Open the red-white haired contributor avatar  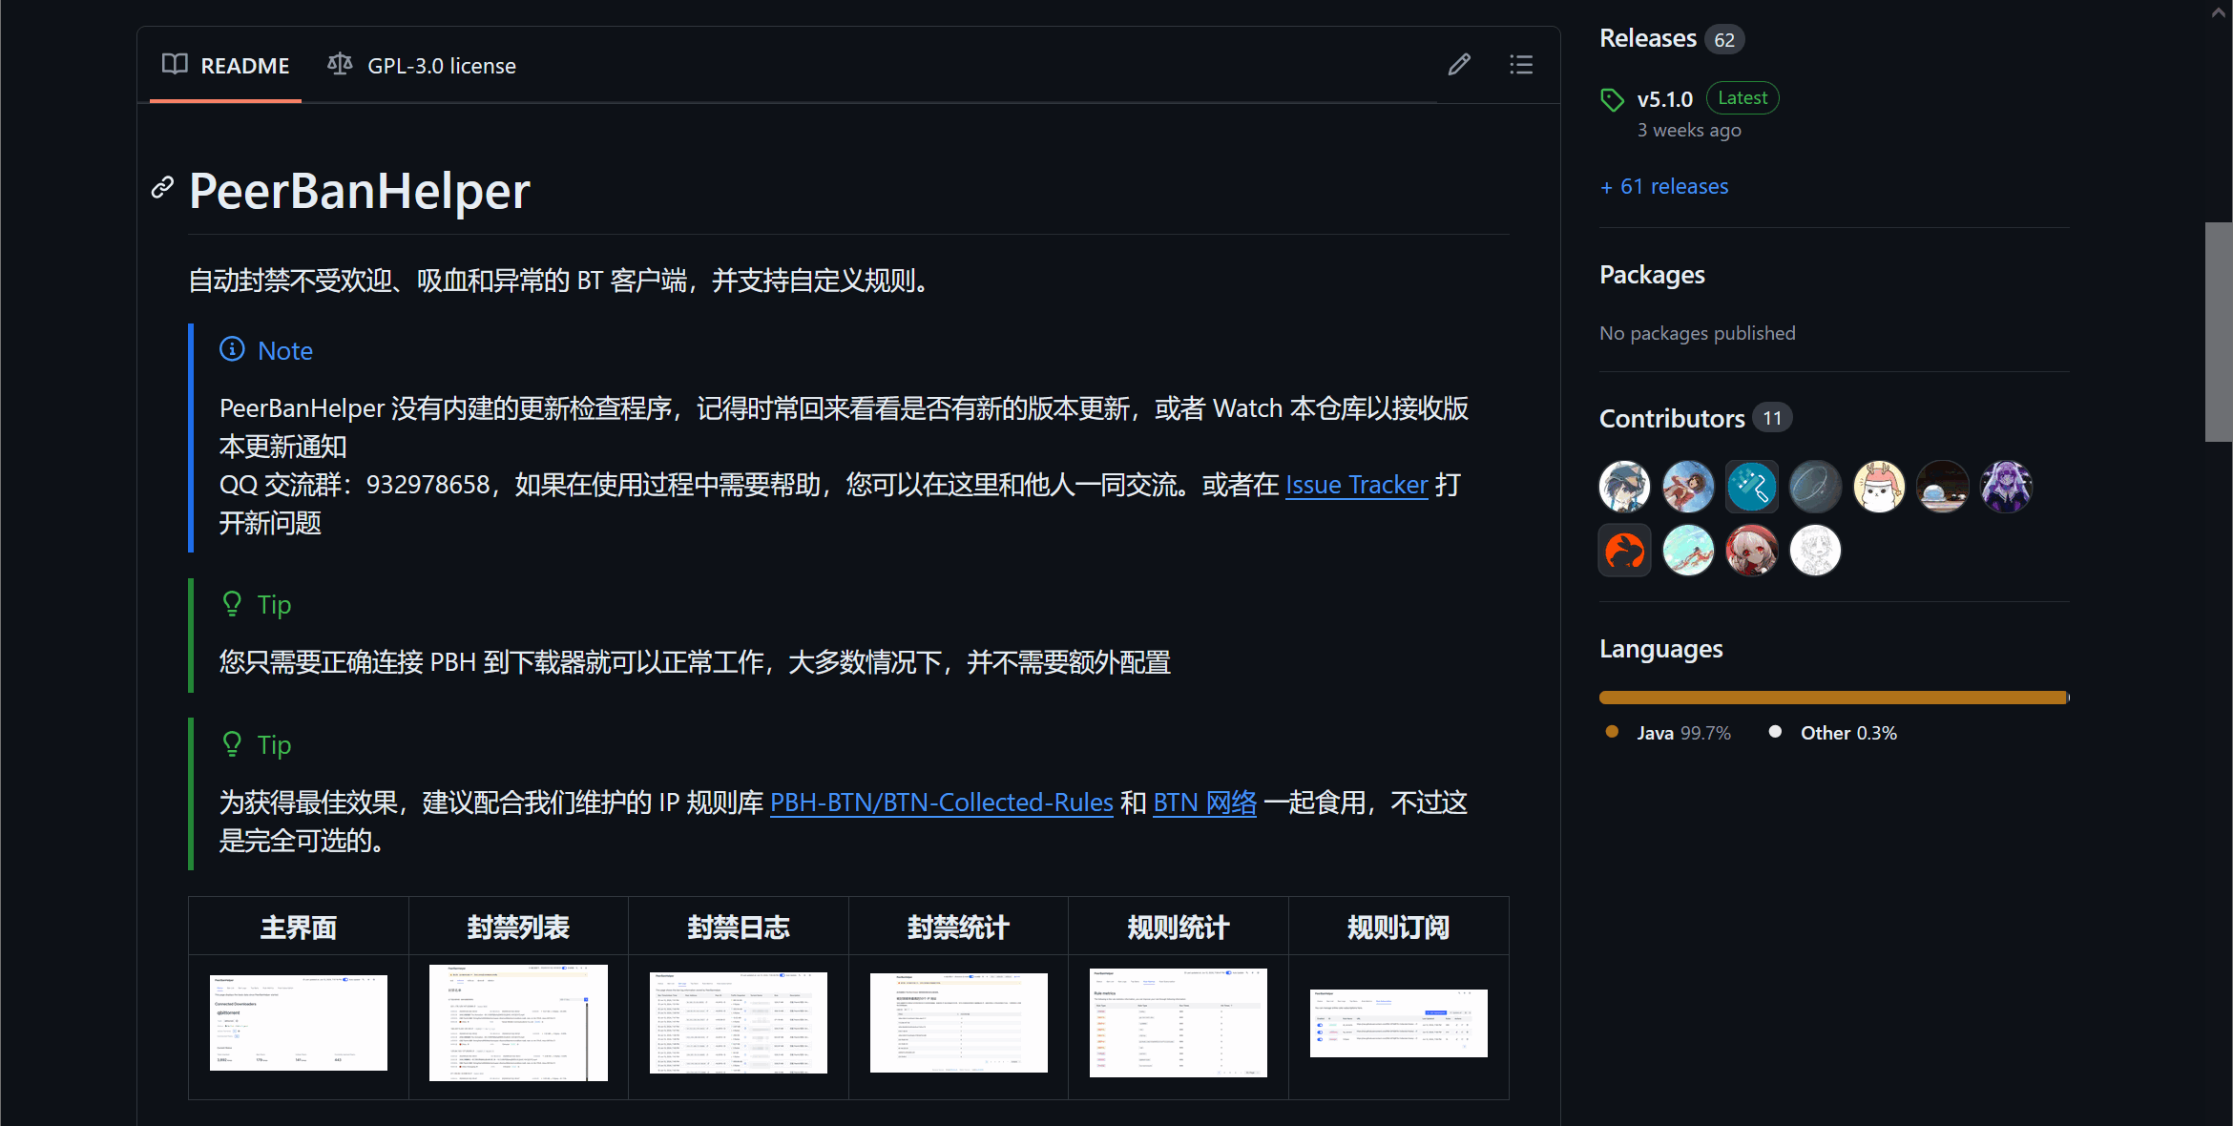[1752, 551]
